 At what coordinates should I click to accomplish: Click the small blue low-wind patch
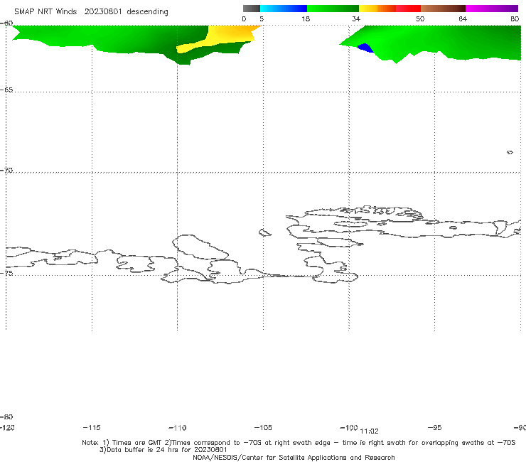click(x=365, y=48)
